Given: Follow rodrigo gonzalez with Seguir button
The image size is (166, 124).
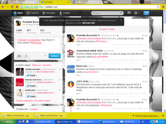Looking at the screenshot, I should tap(31, 75).
